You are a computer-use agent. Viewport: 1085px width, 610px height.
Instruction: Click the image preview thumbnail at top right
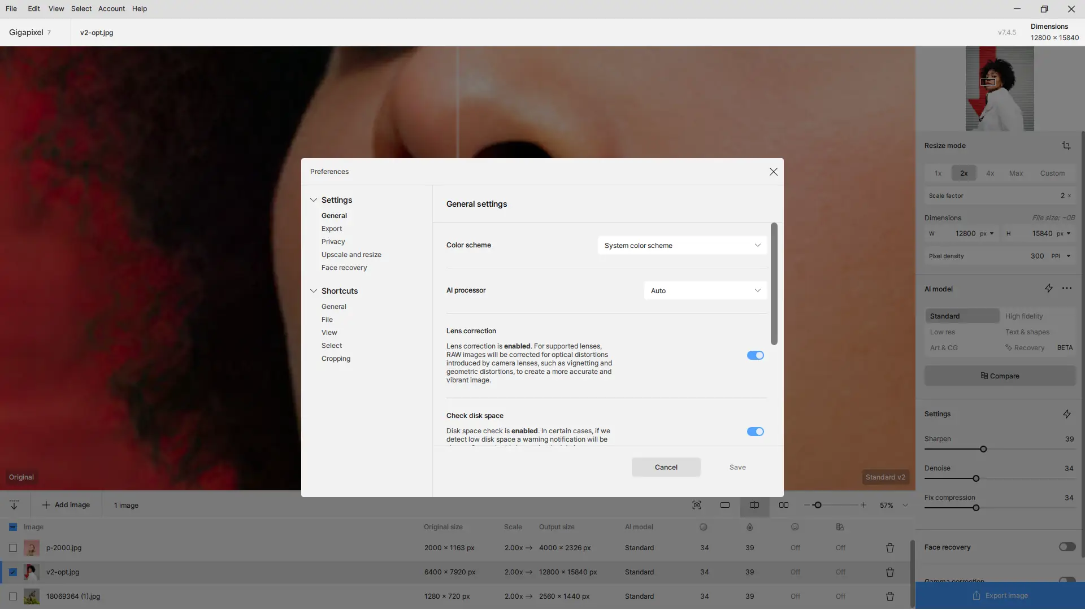[x=1000, y=89]
